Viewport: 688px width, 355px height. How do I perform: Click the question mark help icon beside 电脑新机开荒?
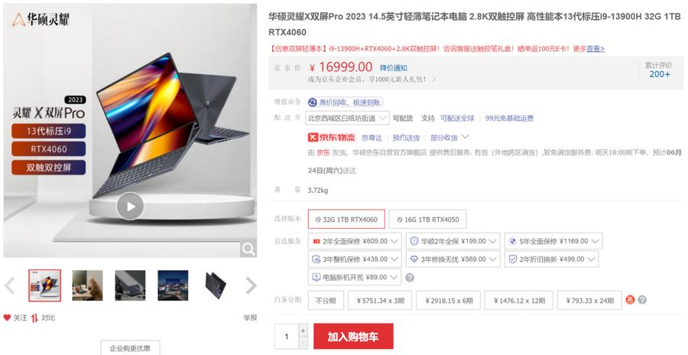click(x=410, y=278)
